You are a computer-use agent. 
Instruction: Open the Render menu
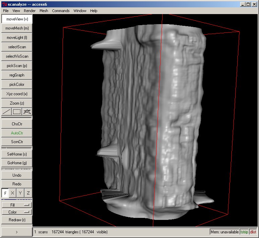tap(29, 11)
